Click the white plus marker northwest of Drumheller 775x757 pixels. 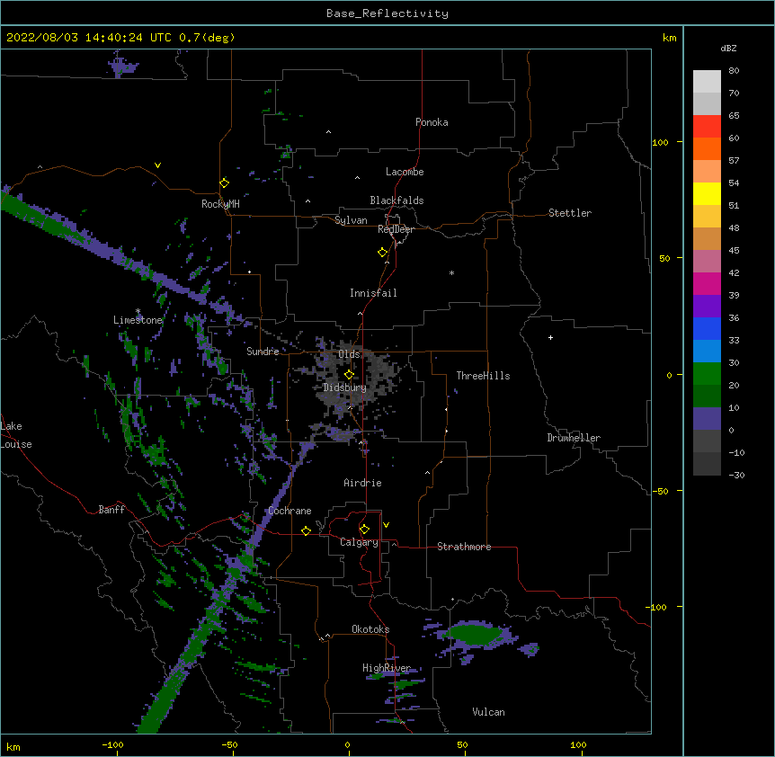pos(550,337)
